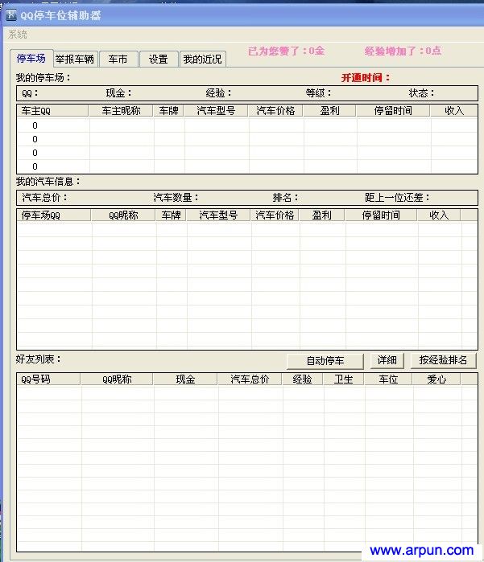Click the 车主昵称 column header
This screenshot has width=484, height=562.
(x=121, y=111)
